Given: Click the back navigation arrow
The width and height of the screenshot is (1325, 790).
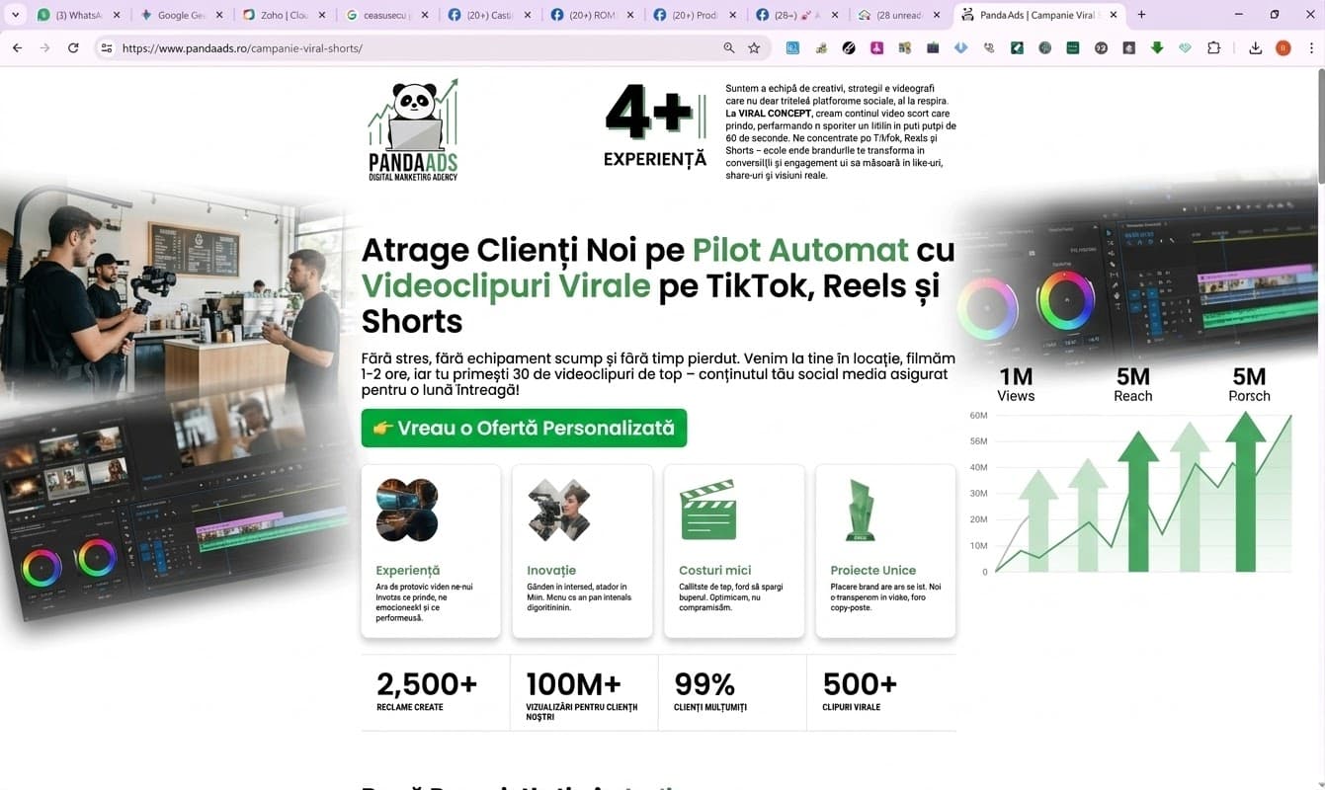Looking at the screenshot, I should click(x=17, y=48).
